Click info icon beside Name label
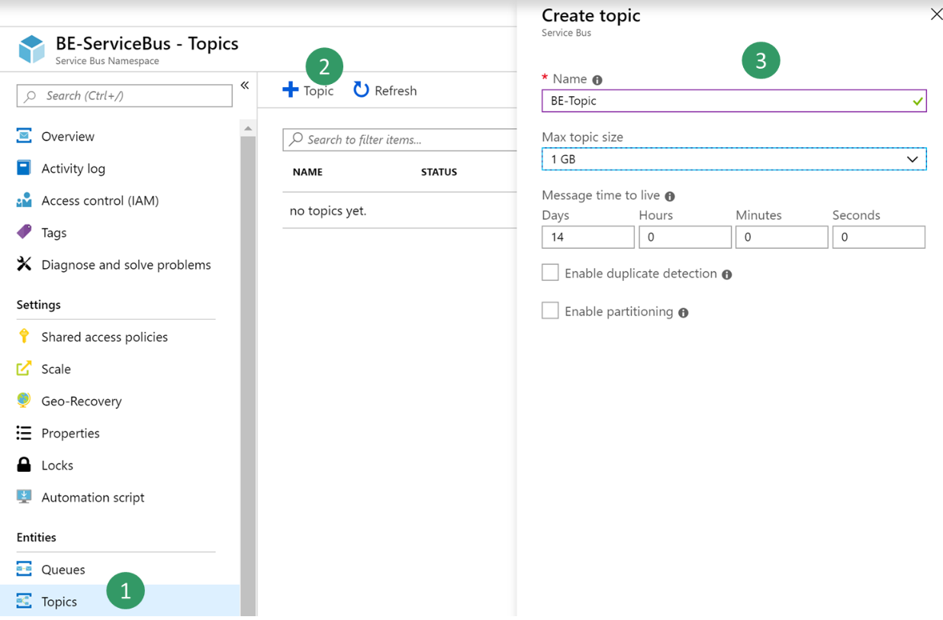 coord(597,80)
